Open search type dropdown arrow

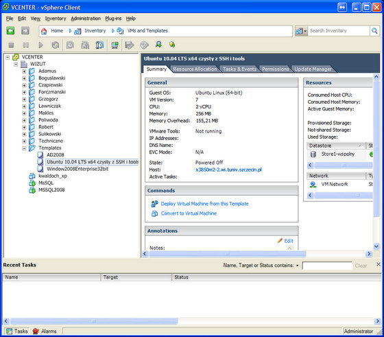305,31
